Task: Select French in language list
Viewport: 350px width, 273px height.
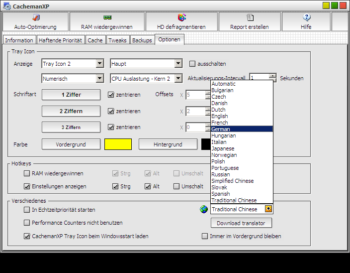Action: click(242, 123)
